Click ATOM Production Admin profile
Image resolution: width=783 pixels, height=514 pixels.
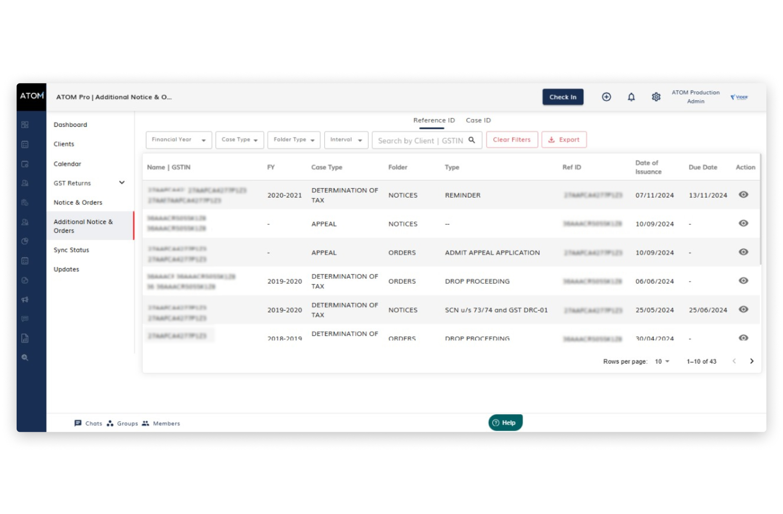695,97
